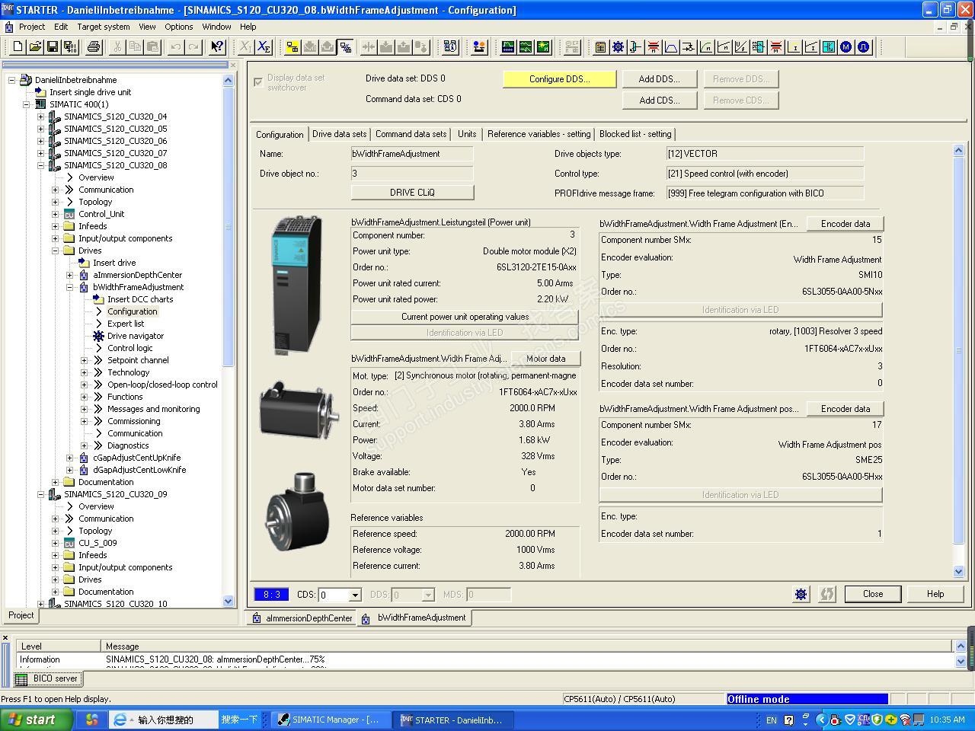Click the yellow connect to target system icon

(292, 47)
